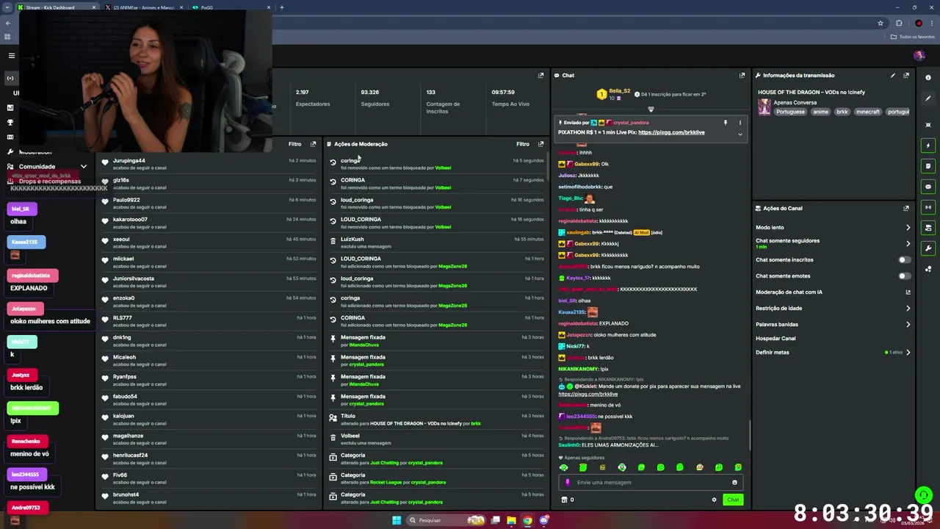Viewport: 940px width, 529px height.
Task: Open pixgg.com/brkklive link in Kicklet reply
Action: [x=588, y=394]
